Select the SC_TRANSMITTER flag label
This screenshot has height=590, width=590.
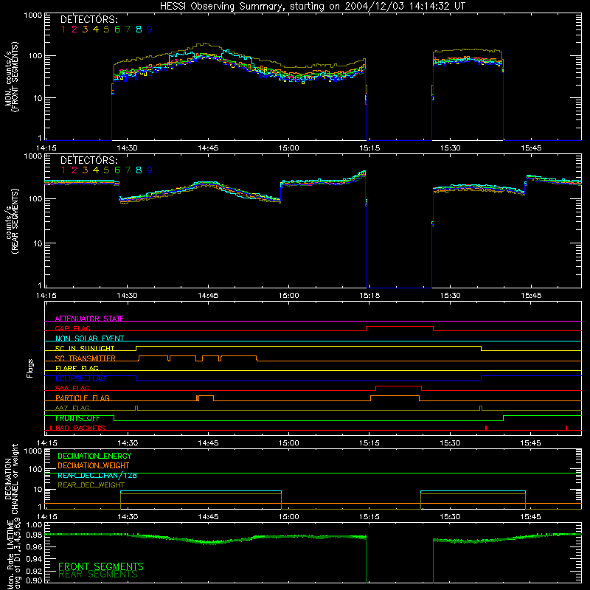click(85, 358)
